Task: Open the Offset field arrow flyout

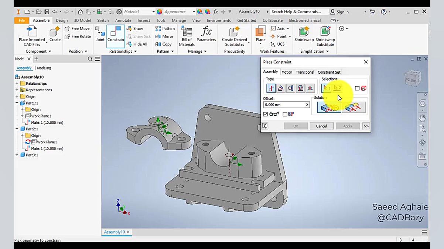Action: [x=307, y=105]
